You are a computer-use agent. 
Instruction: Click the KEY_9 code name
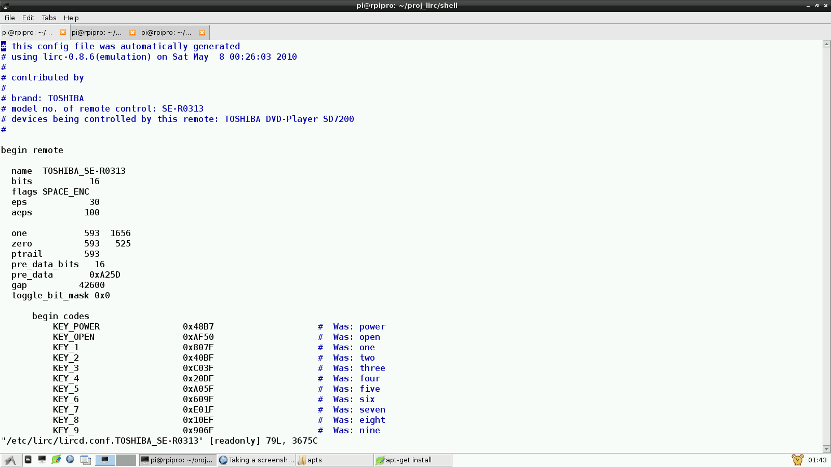pyautogui.click(x=66, y=430)
